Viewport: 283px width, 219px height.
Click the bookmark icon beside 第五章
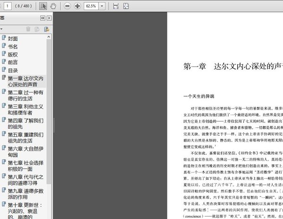coord(4,134)
